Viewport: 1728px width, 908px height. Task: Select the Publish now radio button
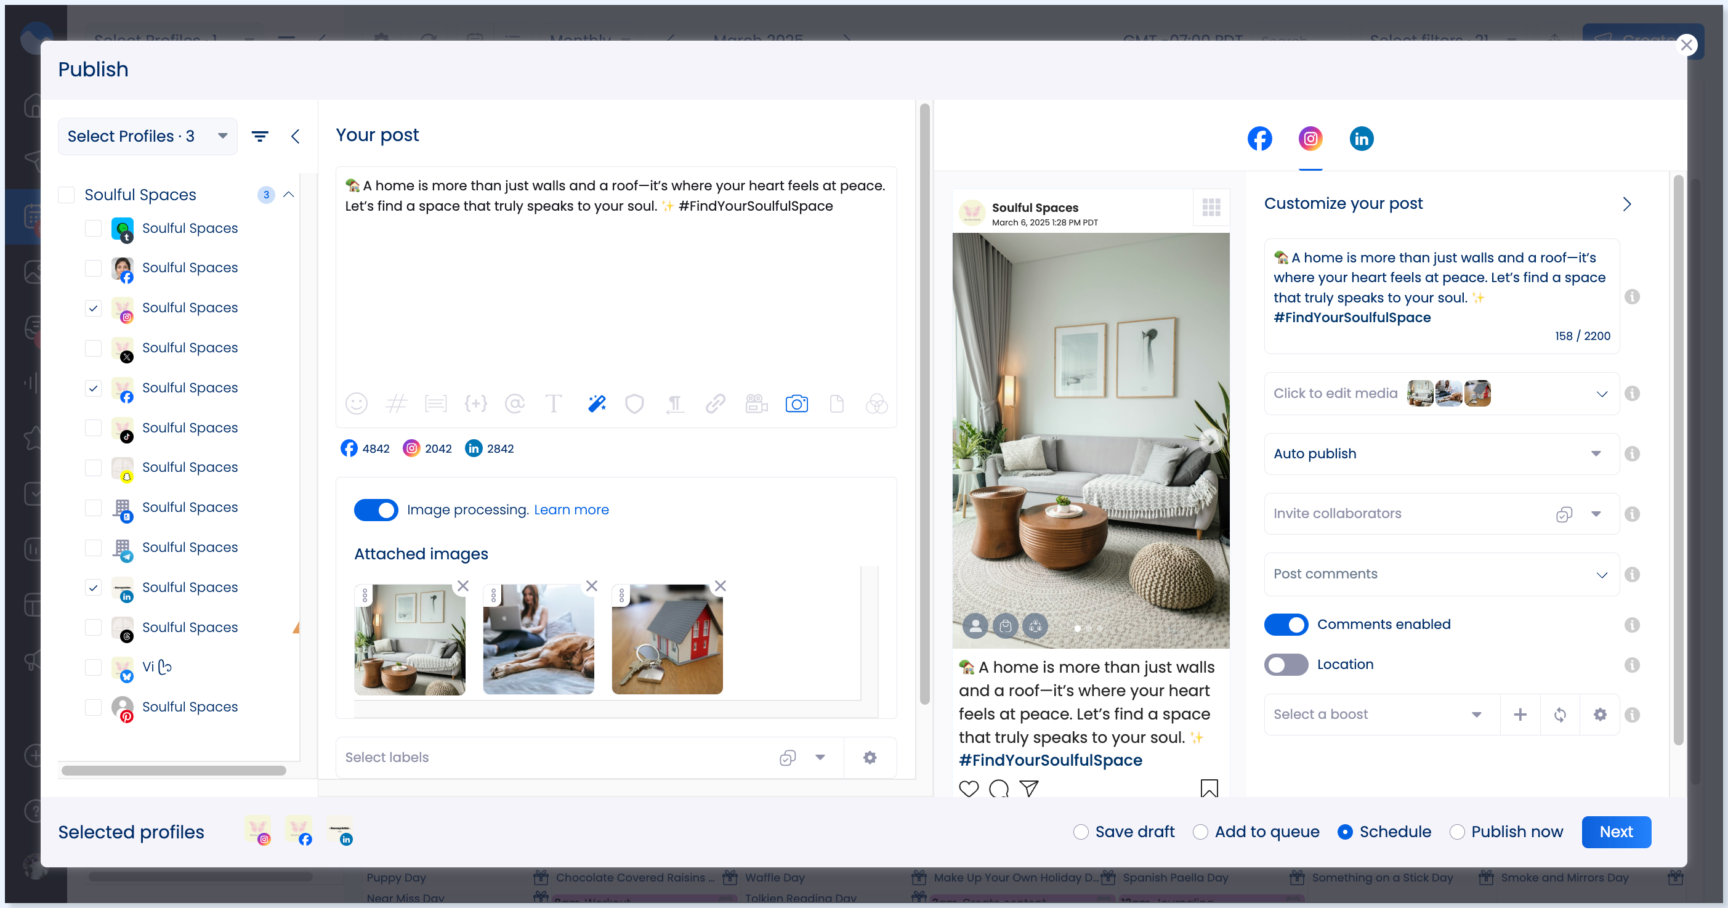pos(1456,832)
